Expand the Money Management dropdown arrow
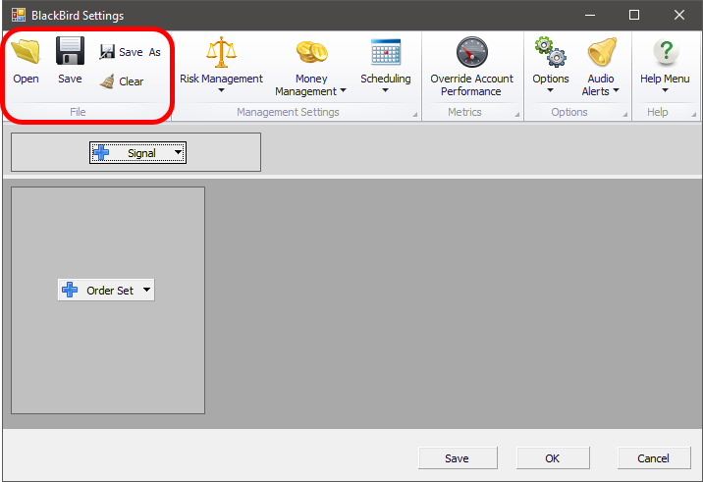This screenshot has height=482, width=703. 343,90
